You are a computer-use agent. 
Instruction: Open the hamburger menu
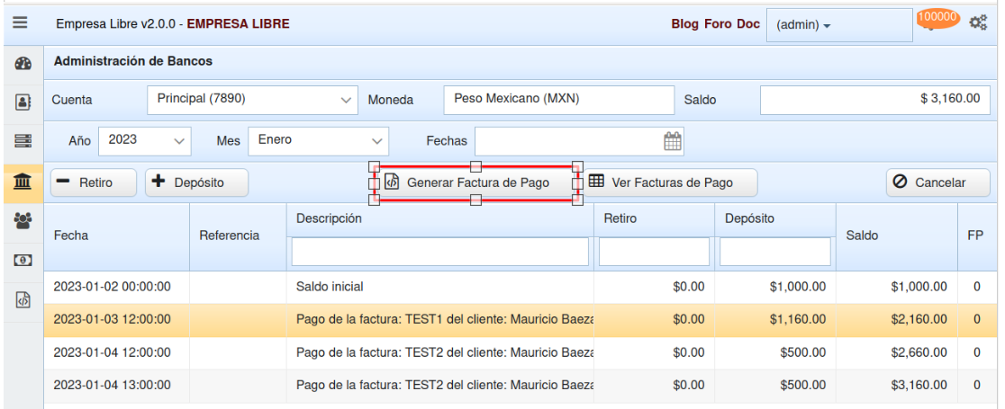click(x=20, y=23)
